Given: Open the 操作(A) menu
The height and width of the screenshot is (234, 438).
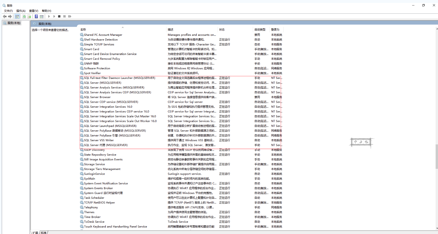Looking at the screenshot, I should coord(21,11).
